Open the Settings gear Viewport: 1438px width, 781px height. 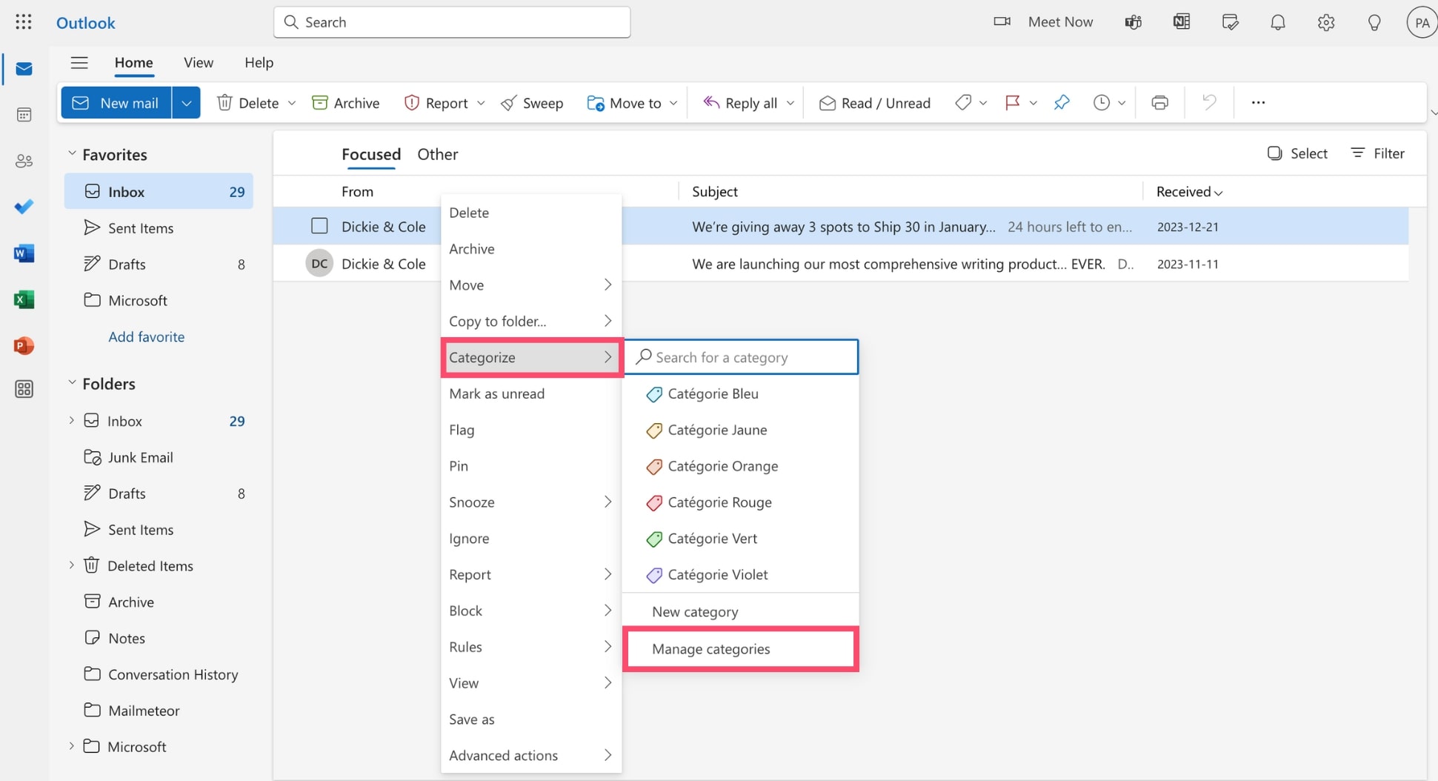click(1326, 22)
